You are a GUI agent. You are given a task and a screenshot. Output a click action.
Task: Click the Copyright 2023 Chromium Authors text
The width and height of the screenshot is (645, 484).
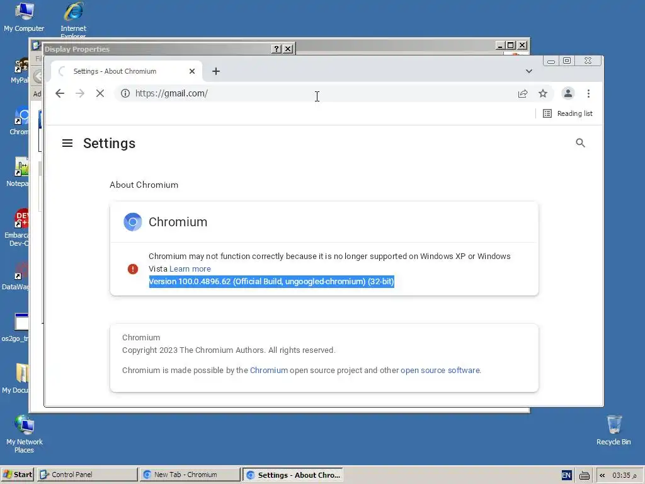229,350
